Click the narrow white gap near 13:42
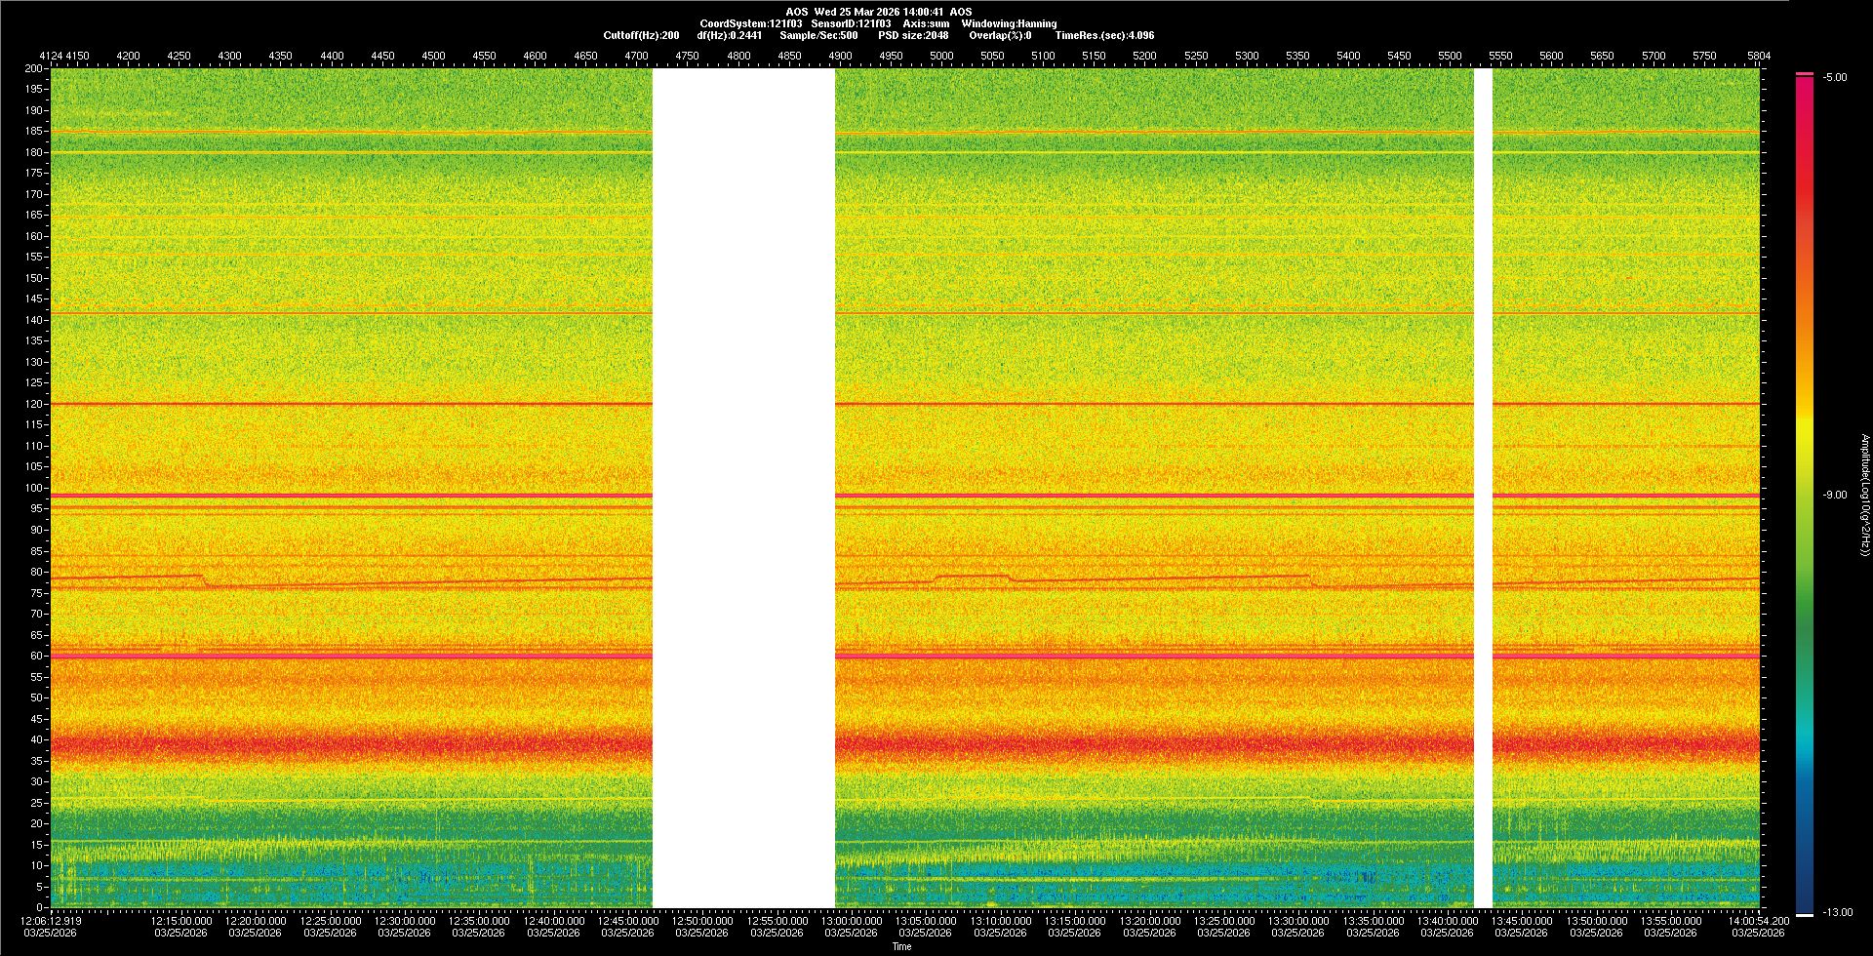This screenshot has height=956, width=1873. coord(1483,488)
